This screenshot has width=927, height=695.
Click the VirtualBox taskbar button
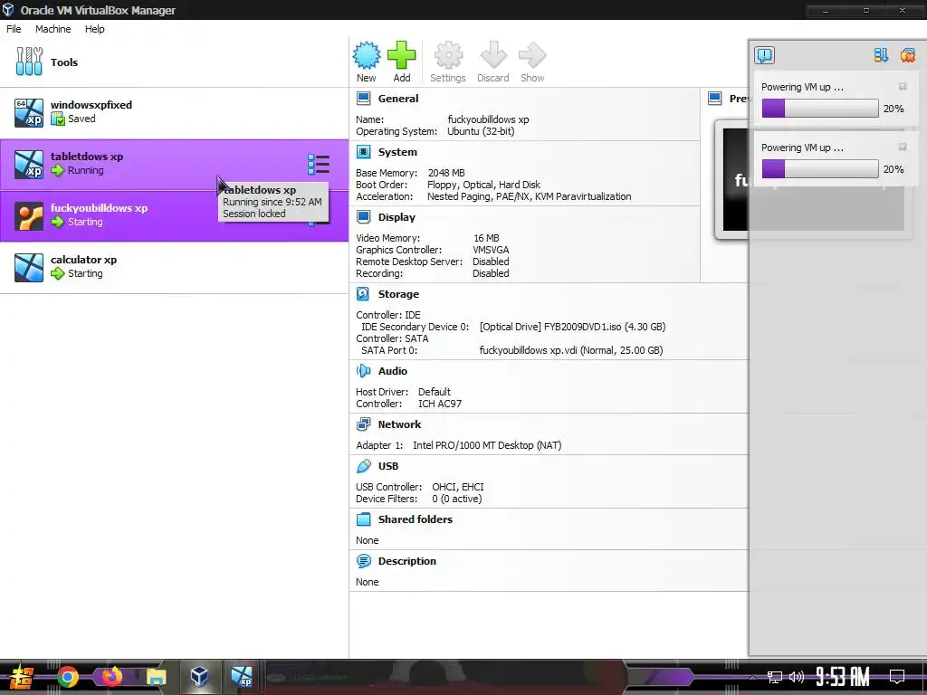[x=199, y=677]
